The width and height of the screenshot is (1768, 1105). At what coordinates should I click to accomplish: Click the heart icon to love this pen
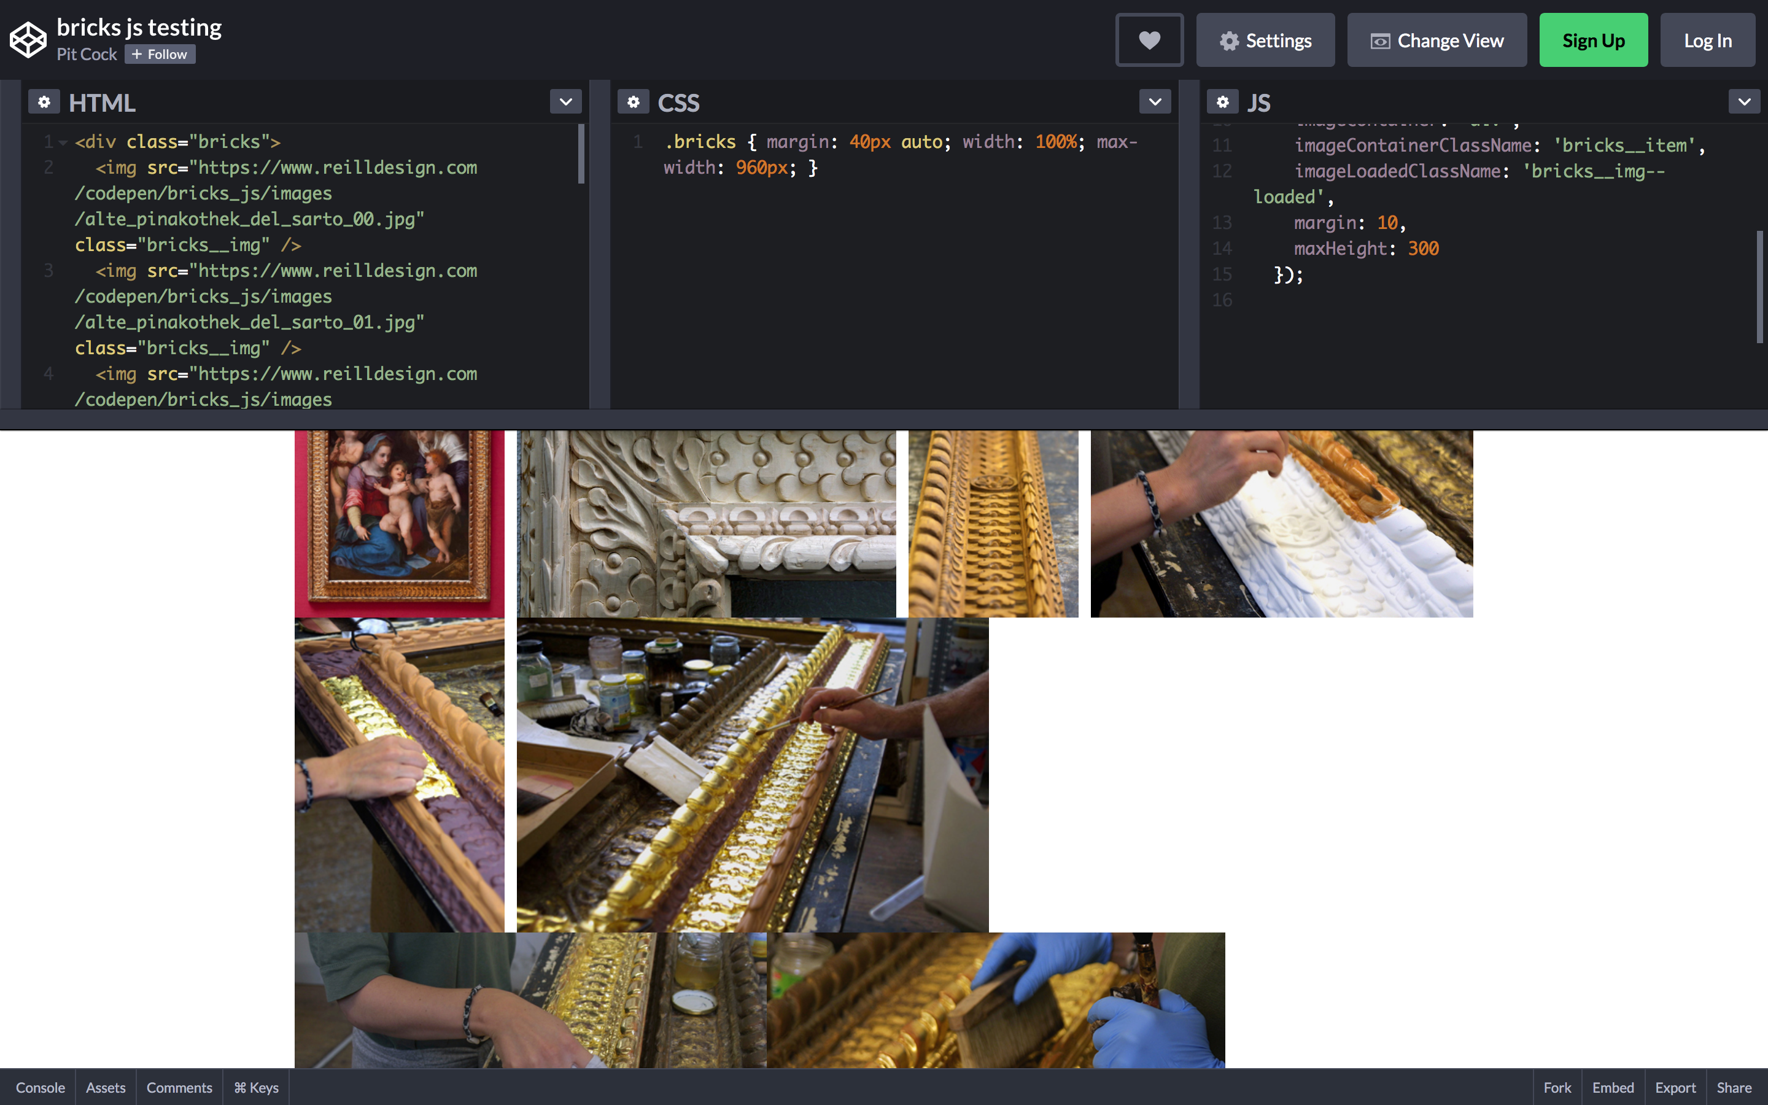click(x=1149, y=40)
